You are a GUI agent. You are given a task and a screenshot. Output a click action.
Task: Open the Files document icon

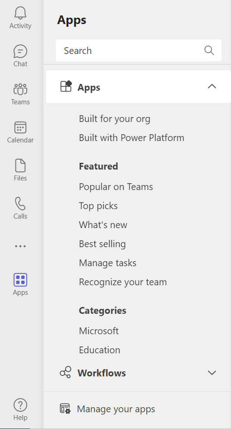pyautogui.click(x=20, y=166)
